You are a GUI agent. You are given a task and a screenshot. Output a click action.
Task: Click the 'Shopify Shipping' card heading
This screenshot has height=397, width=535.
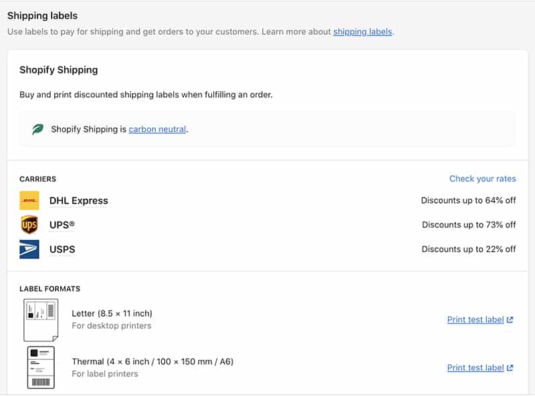[x=59, y=70]
